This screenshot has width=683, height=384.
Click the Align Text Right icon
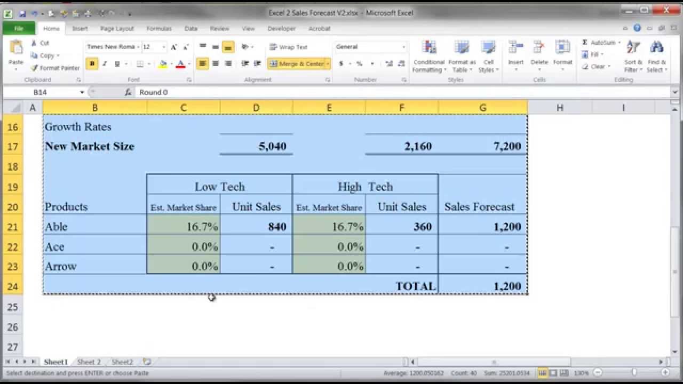228,63
